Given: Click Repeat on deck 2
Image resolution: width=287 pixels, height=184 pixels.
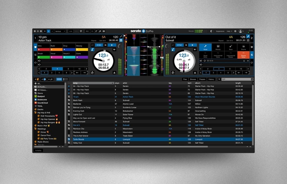Looking at the screenshot, I should coord(221,41).
